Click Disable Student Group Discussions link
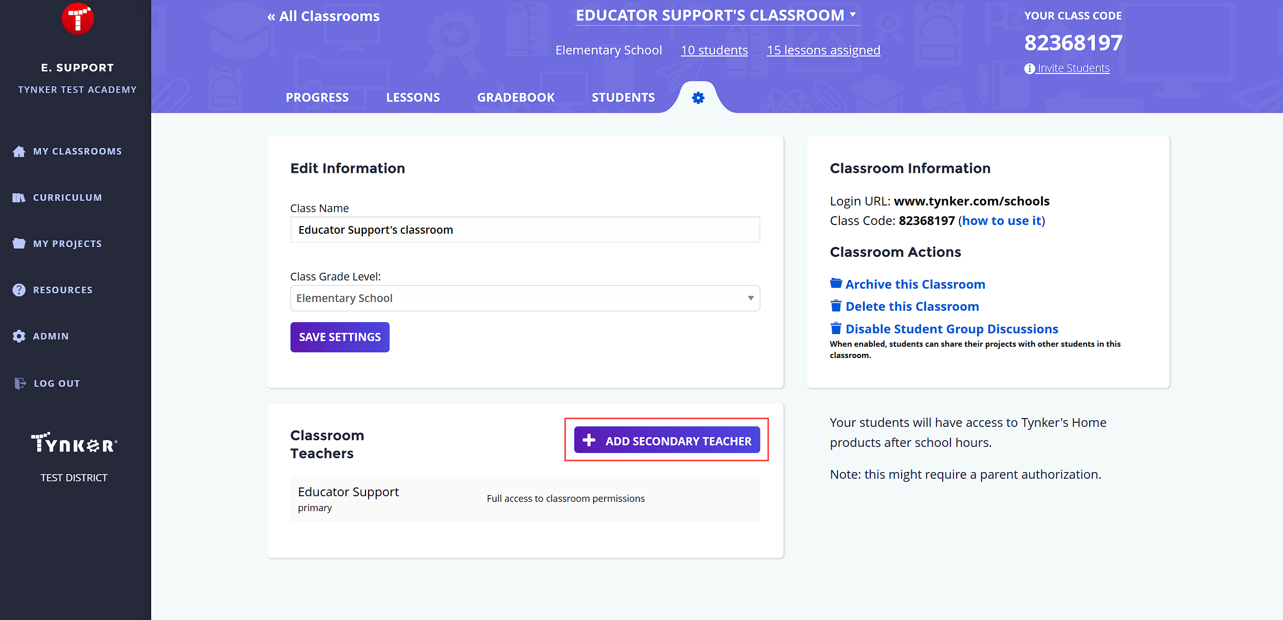1283x620 pixels. pos(951,329)
